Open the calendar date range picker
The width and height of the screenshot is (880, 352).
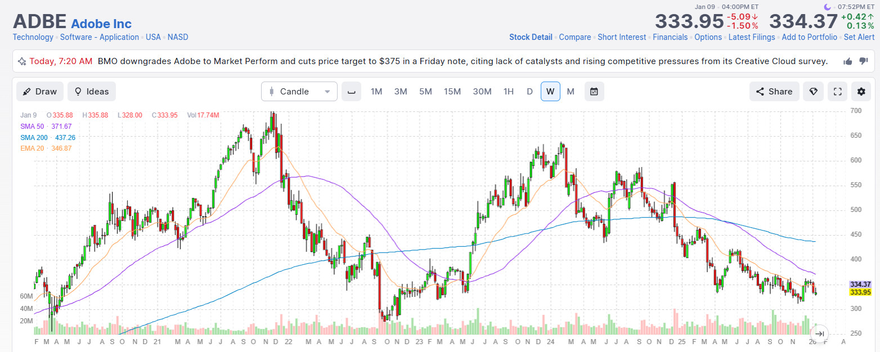tap(594, 92)
